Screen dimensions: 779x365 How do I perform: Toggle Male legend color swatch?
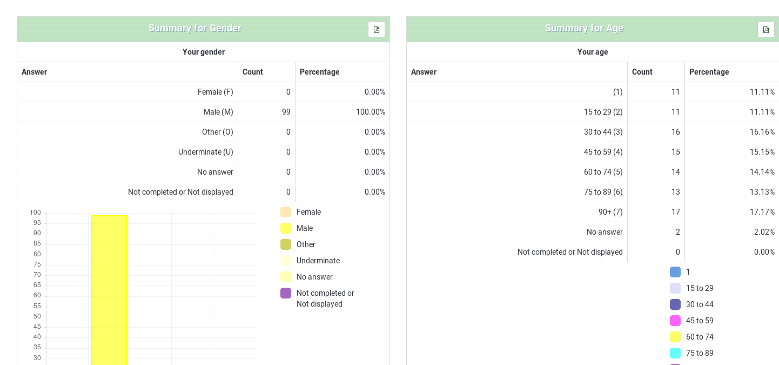[x=286, y=228]
